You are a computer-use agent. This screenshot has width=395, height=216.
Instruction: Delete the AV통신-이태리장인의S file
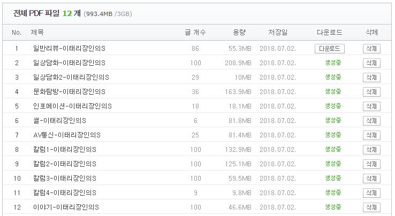click(371, 135)
